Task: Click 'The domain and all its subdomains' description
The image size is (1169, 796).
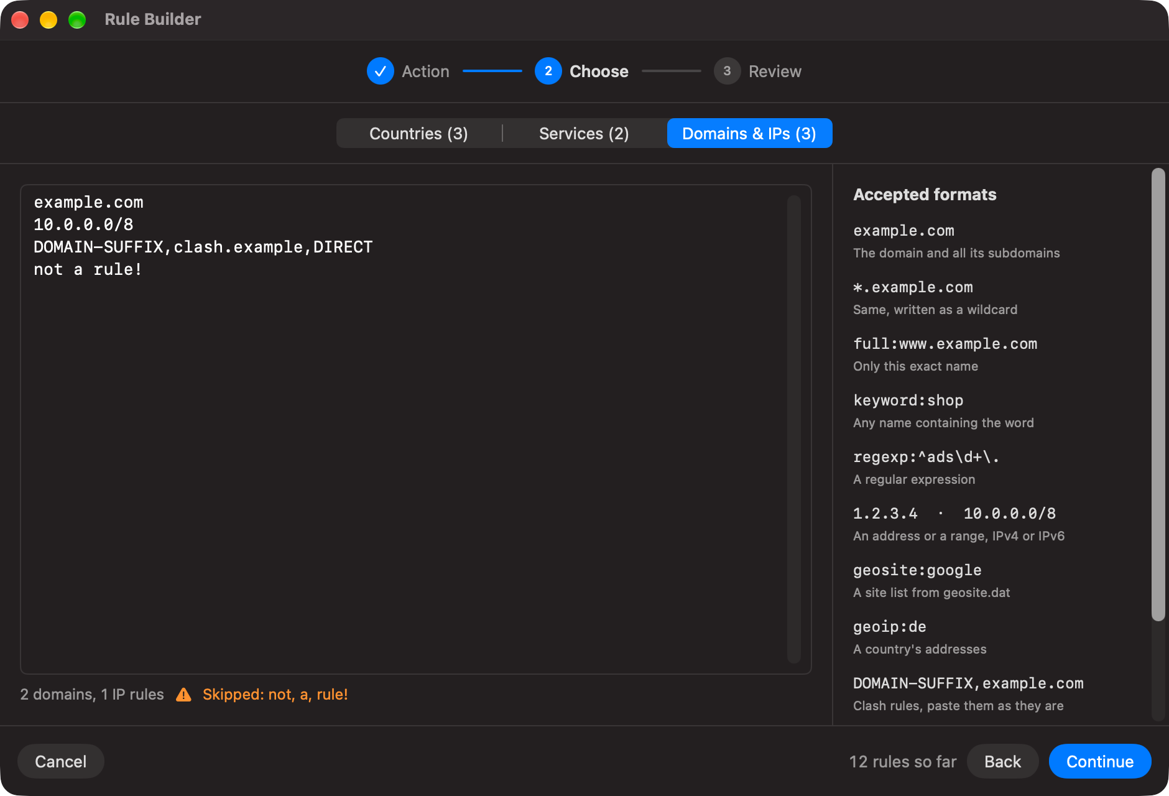Action: 956,253
